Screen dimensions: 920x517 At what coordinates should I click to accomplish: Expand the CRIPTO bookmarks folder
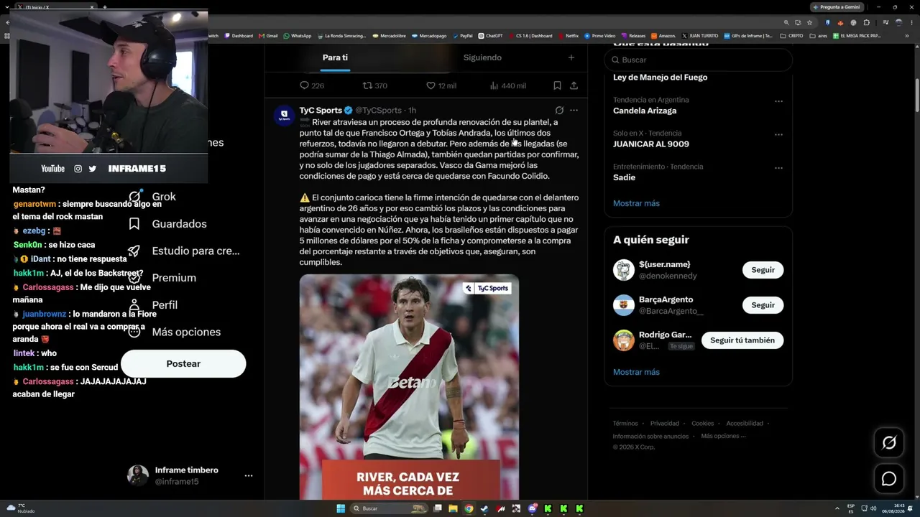[x=791, y=36]
